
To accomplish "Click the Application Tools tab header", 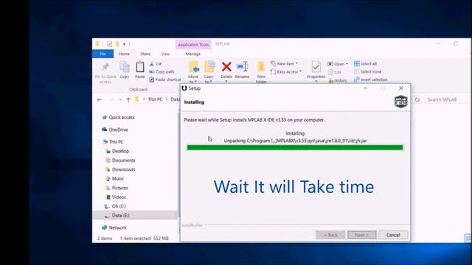I will pyautogui.click(x=193, y=44).
